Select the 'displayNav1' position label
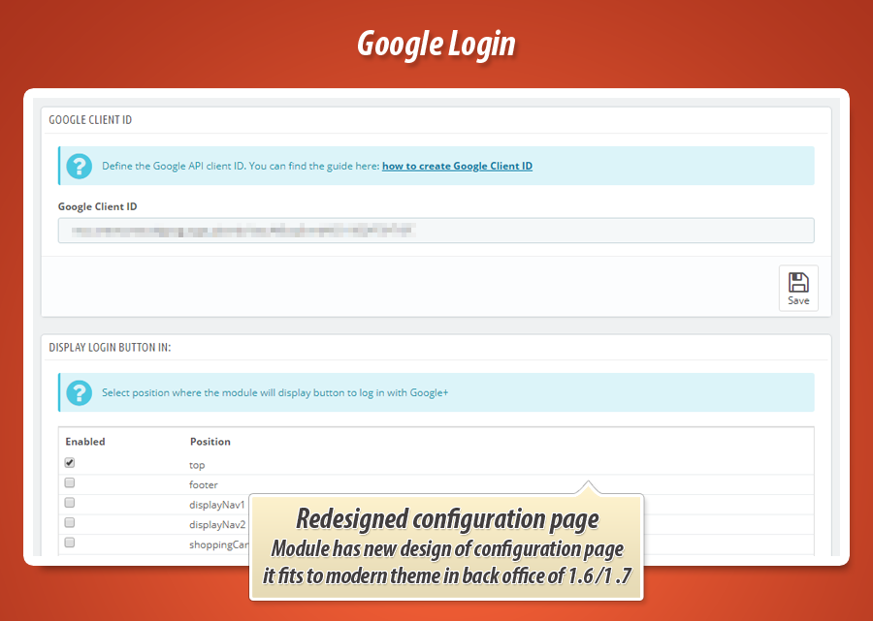The height and width of the screenshot is (621, 873). coord(217,505)
